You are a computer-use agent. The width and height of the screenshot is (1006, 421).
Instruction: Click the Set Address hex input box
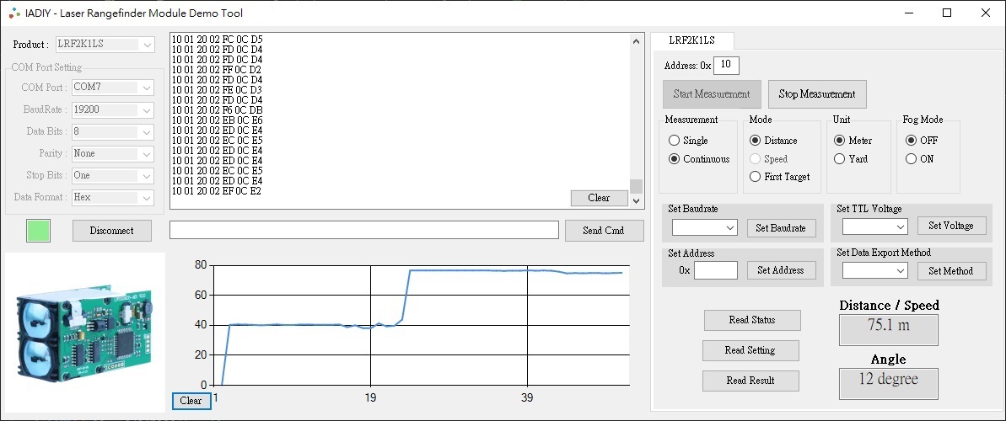[x=715, y=270]
